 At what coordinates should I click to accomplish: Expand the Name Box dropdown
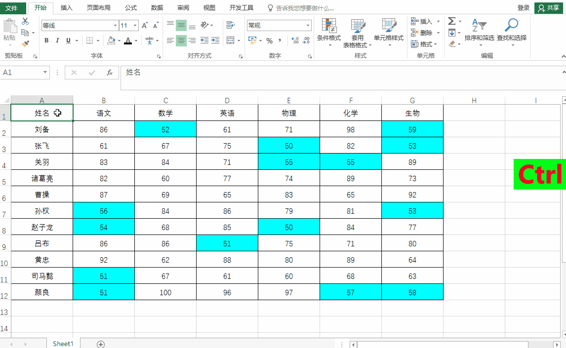45,73
